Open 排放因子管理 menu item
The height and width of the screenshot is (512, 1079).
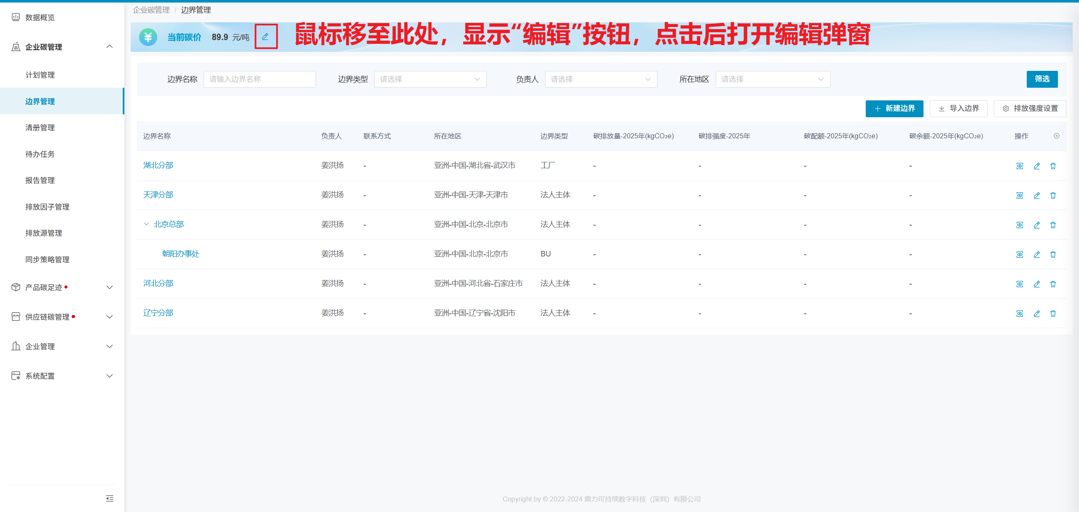tap(47, 207)
